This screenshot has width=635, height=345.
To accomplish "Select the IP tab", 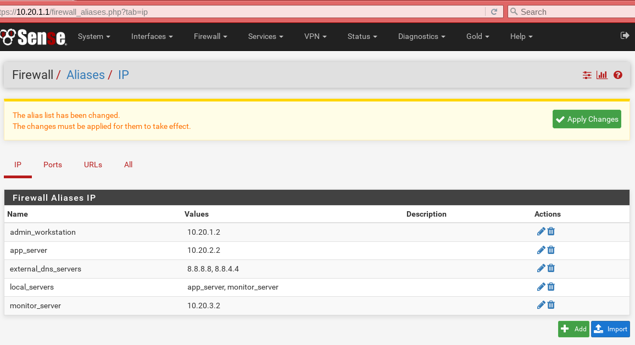I will [18, 165].
